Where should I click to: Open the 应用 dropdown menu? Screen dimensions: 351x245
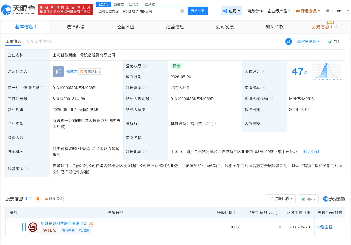coord(232,11)
